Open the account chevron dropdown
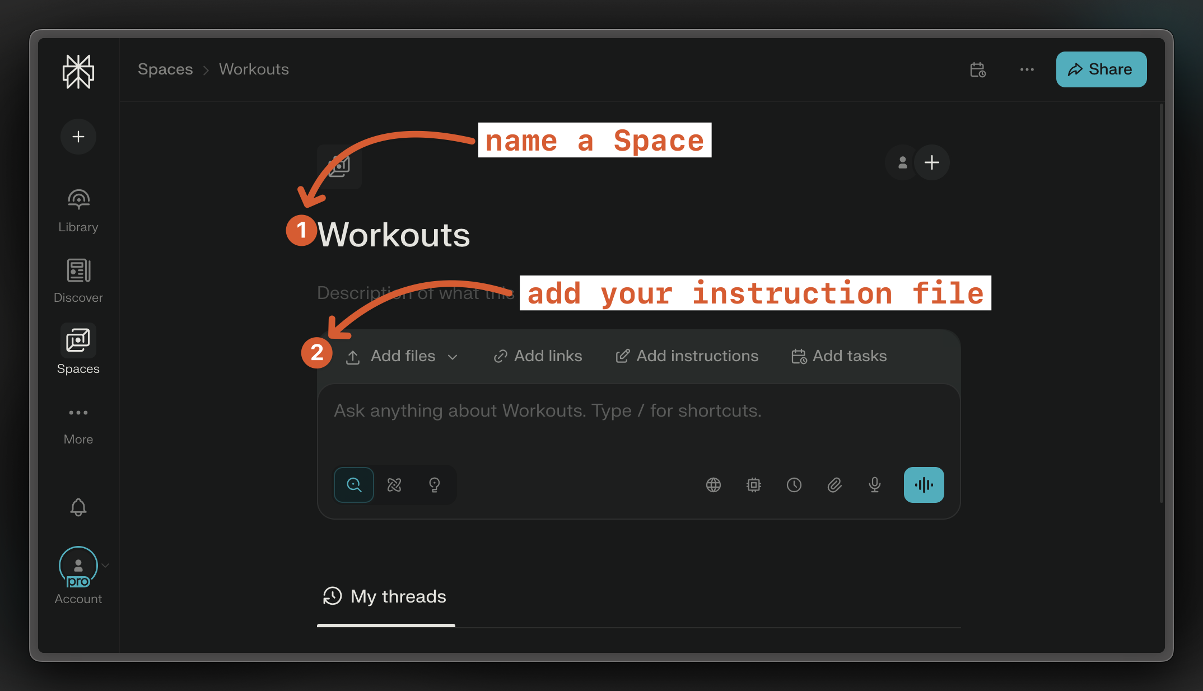The height and width of the screenshot is (691, 1203). [x=105, y=564]
